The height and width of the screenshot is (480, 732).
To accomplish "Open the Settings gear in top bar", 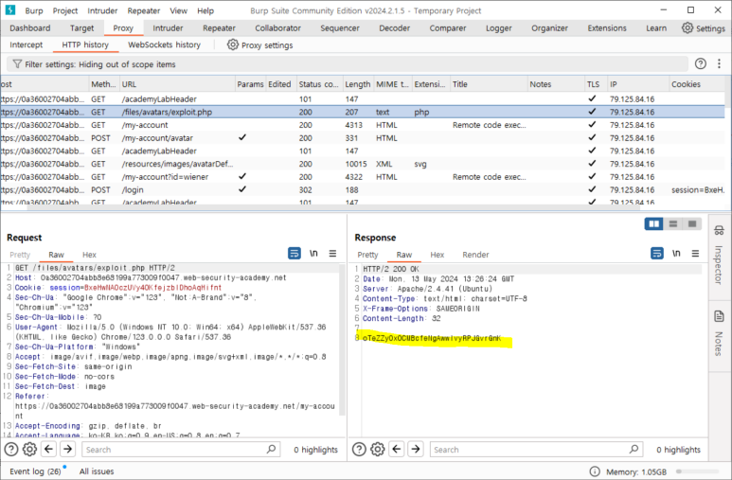I will point(687,27).
